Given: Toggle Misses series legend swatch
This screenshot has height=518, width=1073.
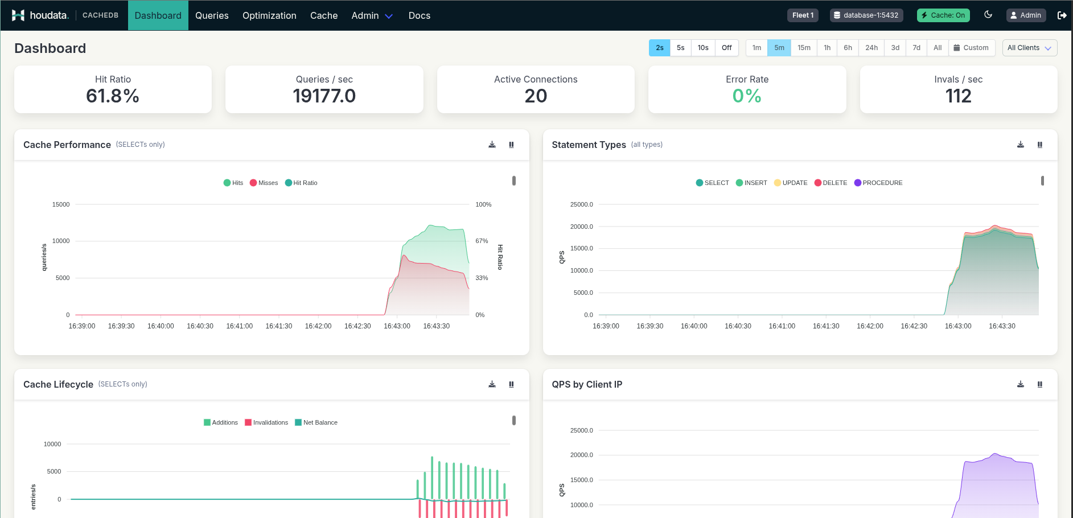Looking at the screenshot, I should (x=253, y=183).
